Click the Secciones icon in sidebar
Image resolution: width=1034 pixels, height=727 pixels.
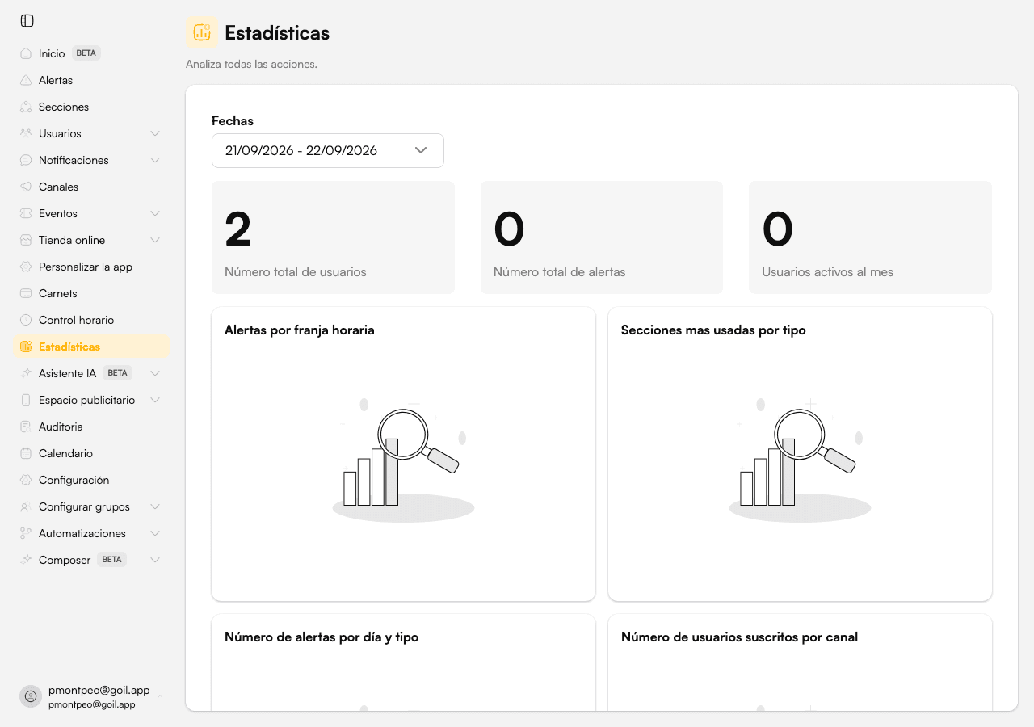click(26, 107)
